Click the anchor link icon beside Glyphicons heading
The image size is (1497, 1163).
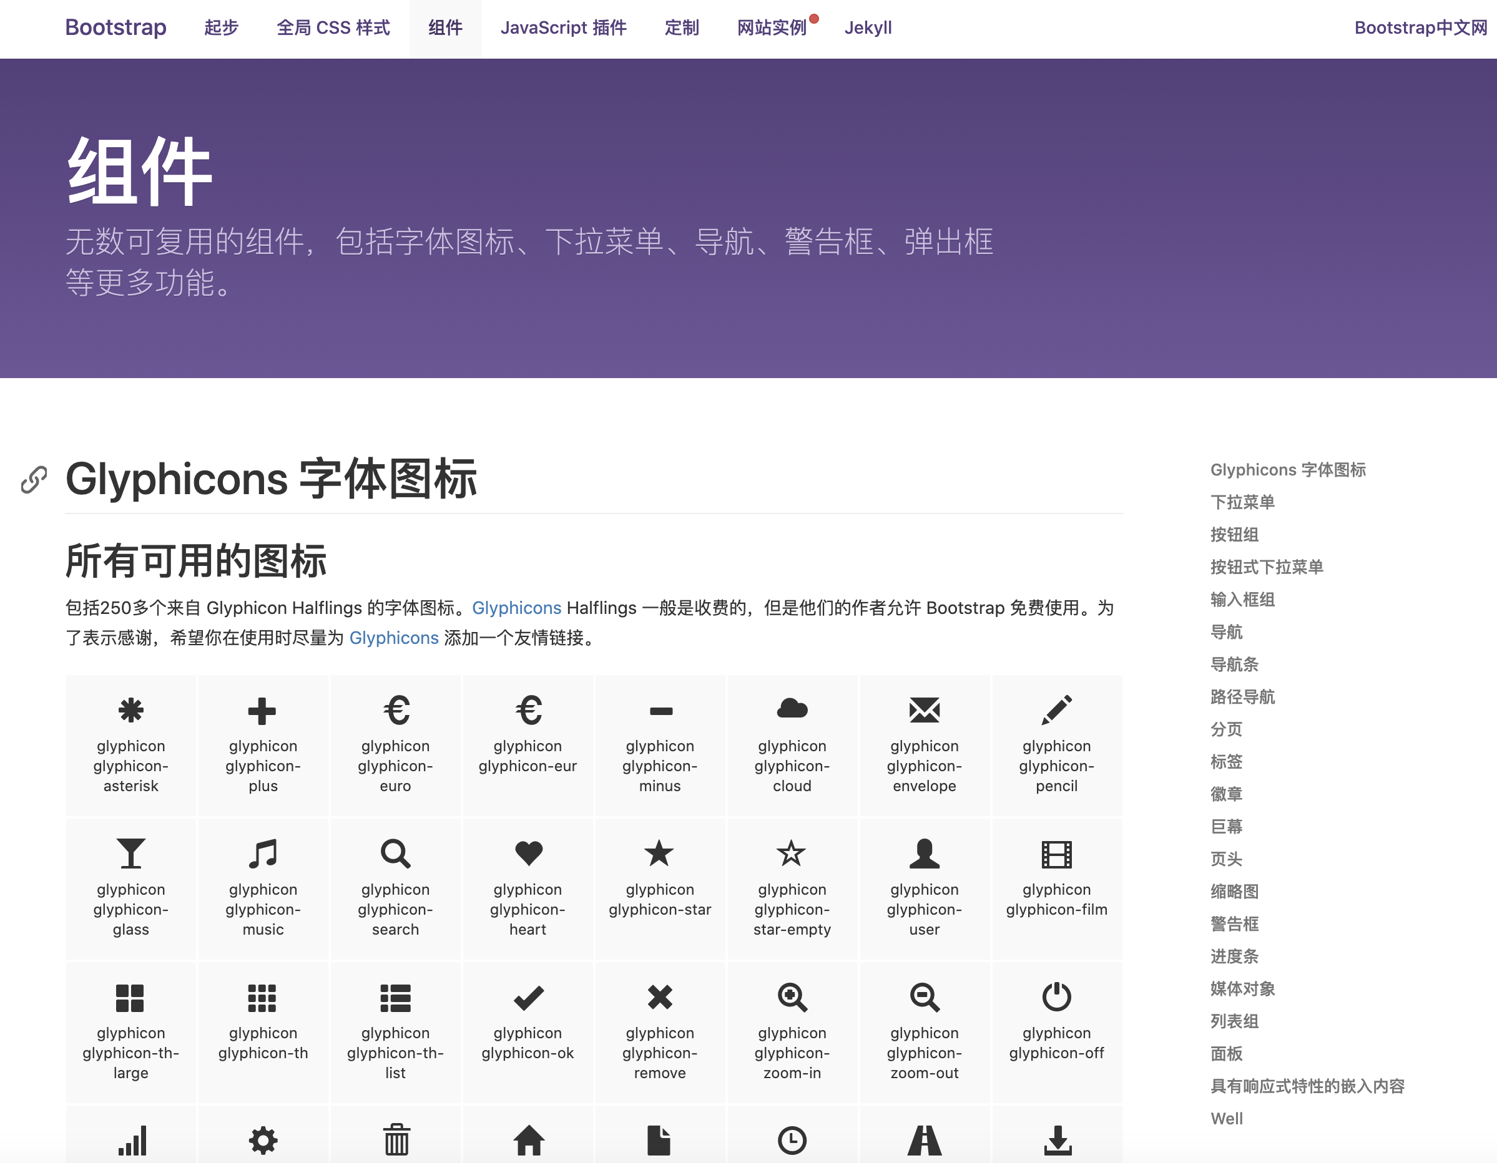coord(34,479)
